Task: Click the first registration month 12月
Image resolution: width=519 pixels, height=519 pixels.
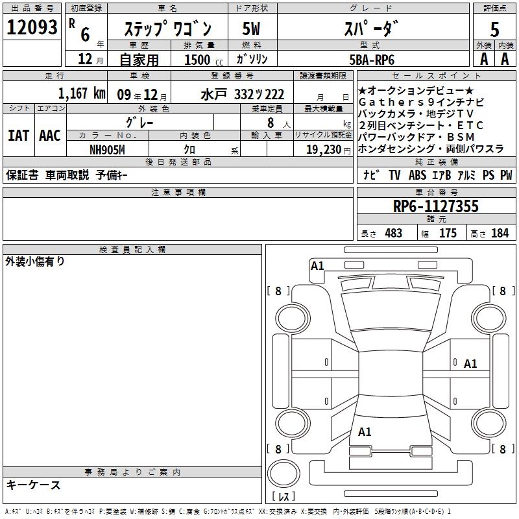Action: 91,59
